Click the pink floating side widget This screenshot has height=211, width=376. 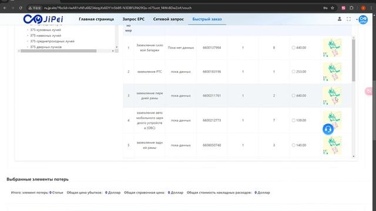pos(368,91)
